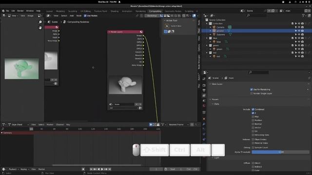The height and width of the screenshot is (175, 312).
Task: Play the animation forward
Action: [102, 169]
